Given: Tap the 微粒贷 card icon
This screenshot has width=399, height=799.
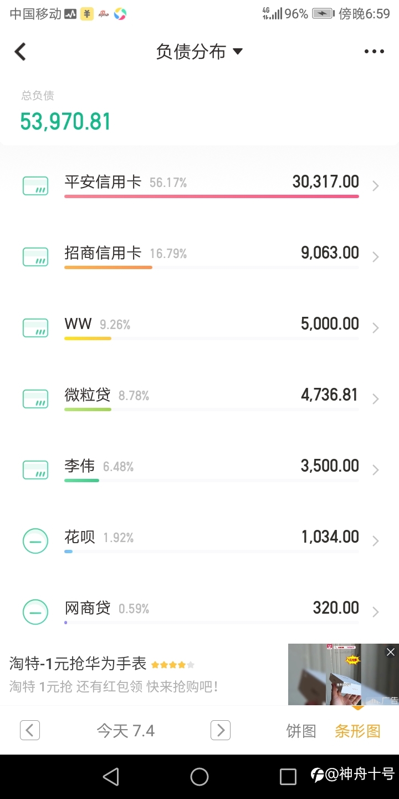Looking at the screenshot, I should point(35,399).
